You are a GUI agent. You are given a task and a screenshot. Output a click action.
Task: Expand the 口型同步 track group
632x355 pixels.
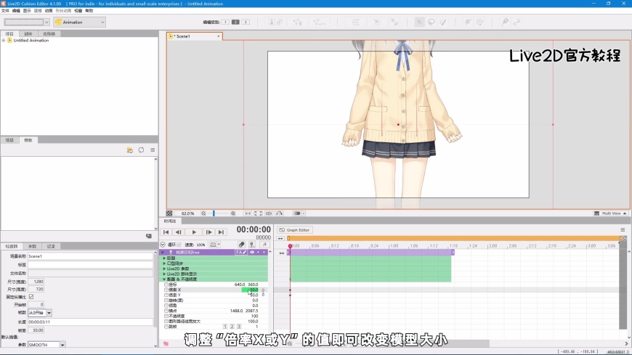pos(164,264)
